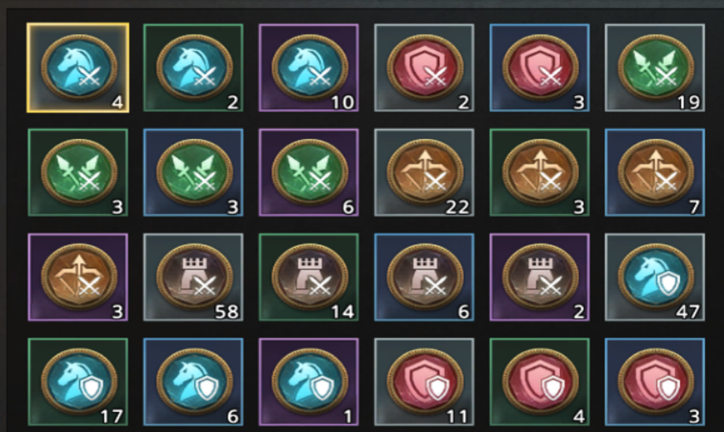The image size is (724, 432).
Task: Select the purple-framed archer attack gem with 3
Action: 78,277
